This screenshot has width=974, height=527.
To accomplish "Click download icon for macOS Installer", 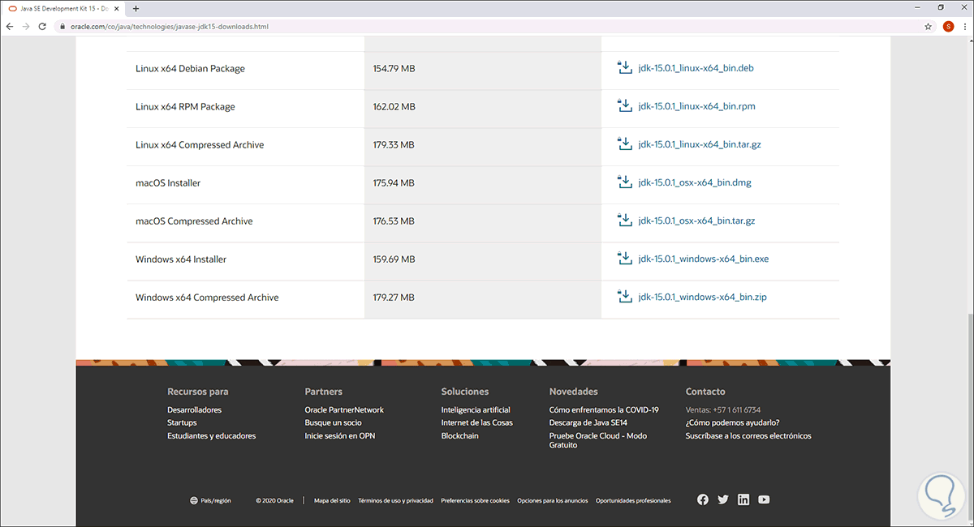I will [624, 182].
